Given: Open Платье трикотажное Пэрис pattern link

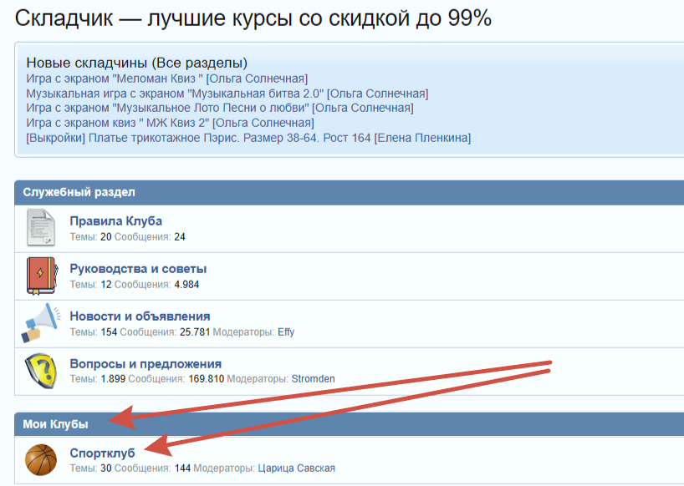Looking at the screenshot, I should 248,138.
